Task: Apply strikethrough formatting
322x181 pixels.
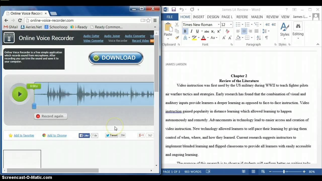Action: (207, 31)
